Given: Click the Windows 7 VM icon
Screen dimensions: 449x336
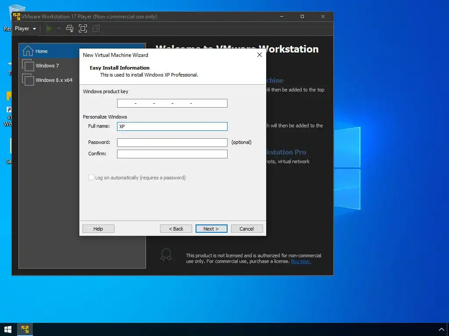Looking at the screenshot, I should click(x=28, y=66).
